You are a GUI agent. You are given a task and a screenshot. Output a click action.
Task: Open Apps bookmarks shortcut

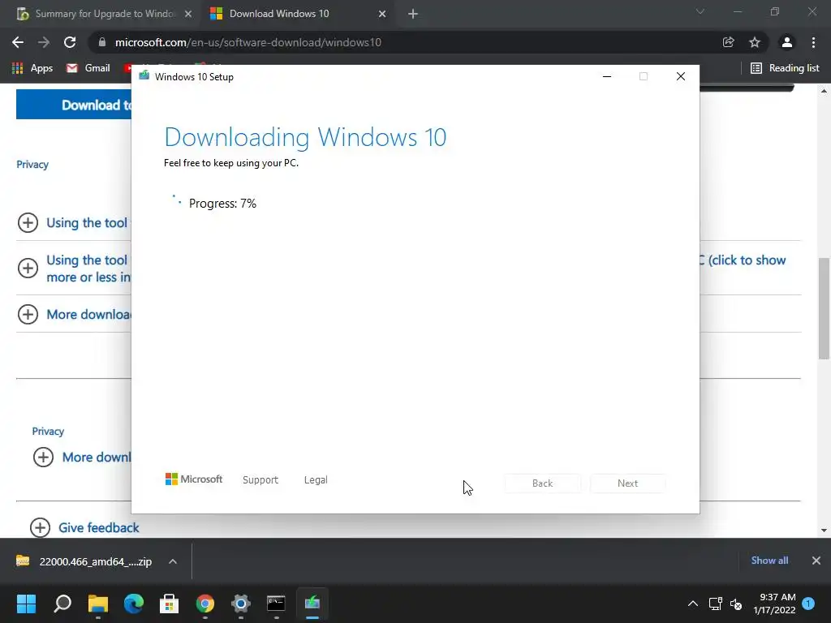coord(32,68)
